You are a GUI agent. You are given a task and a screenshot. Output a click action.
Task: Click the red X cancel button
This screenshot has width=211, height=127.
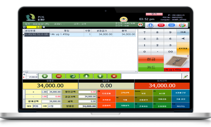tap(114, 76)
